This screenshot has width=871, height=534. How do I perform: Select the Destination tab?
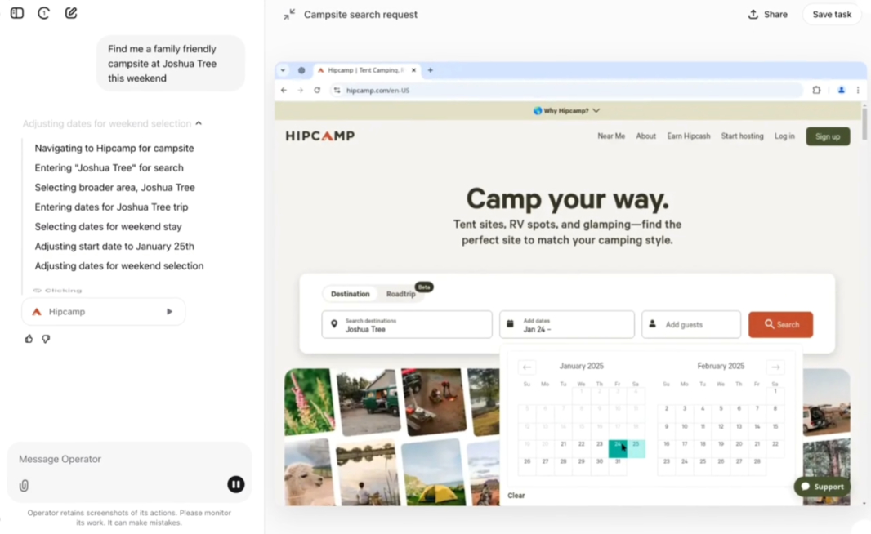(350, 294)
